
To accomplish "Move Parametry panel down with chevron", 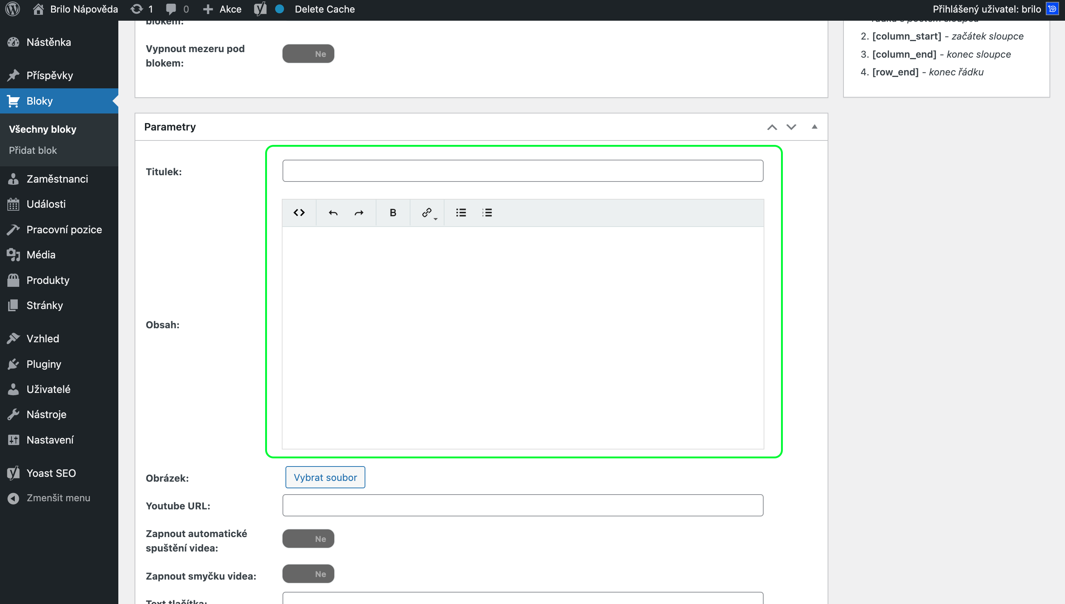I will 791,127.
